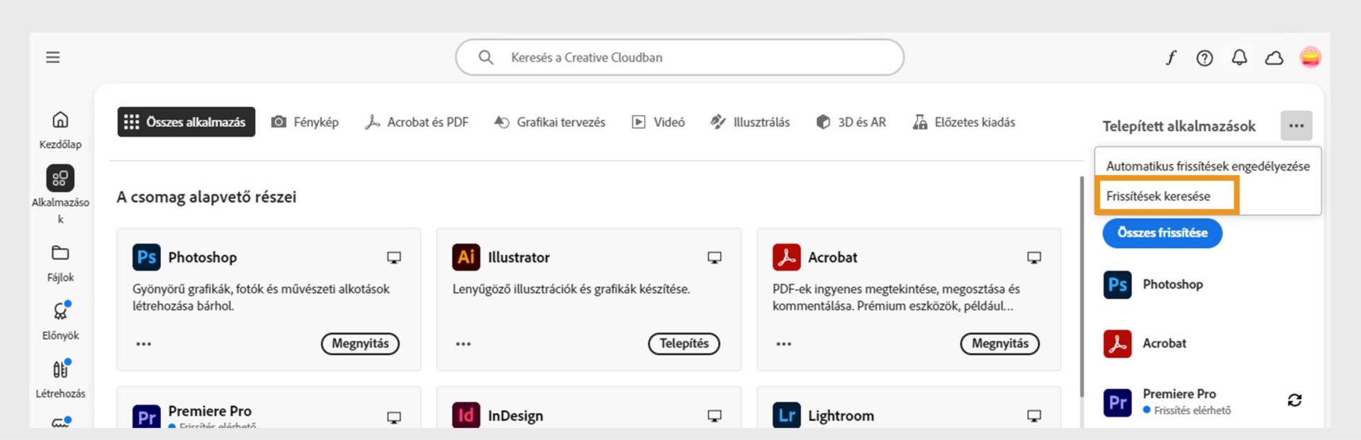Select Alkalmazások in sidebar
Image resolution: width=1361 pixels, height=440 pixels.
[x=60, y=195]
